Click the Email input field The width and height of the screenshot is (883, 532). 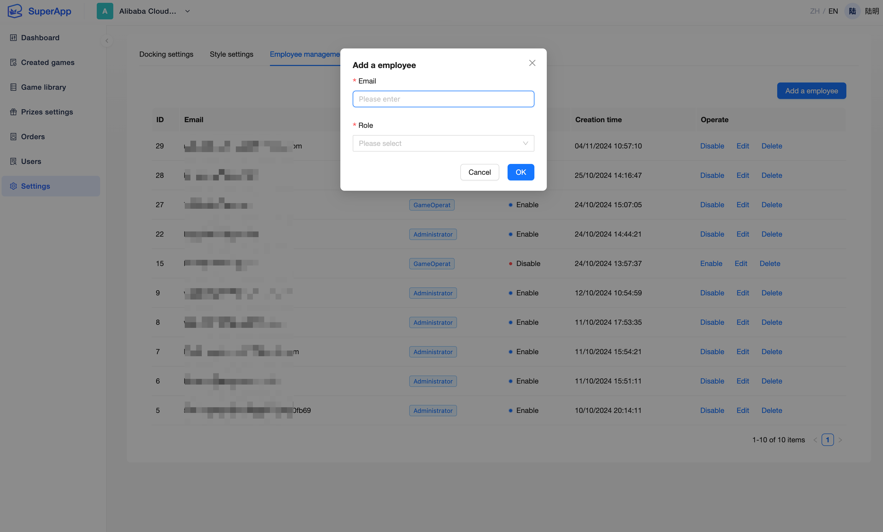tap(443, 99)
